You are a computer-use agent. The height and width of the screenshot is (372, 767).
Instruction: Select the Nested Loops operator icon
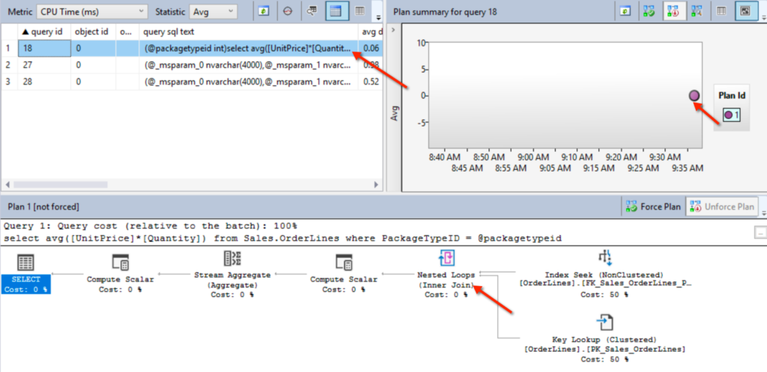pos(448,260)
